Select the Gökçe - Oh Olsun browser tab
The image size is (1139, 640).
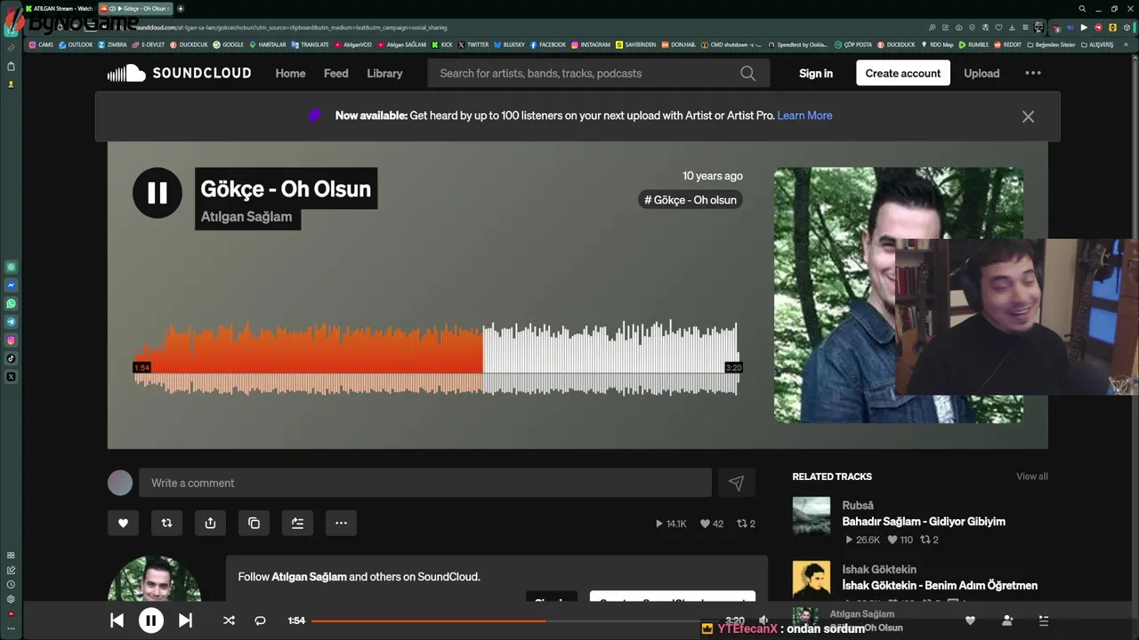coord(136,8)
